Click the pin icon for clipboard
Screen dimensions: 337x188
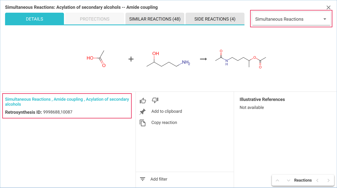coord(142,112)
